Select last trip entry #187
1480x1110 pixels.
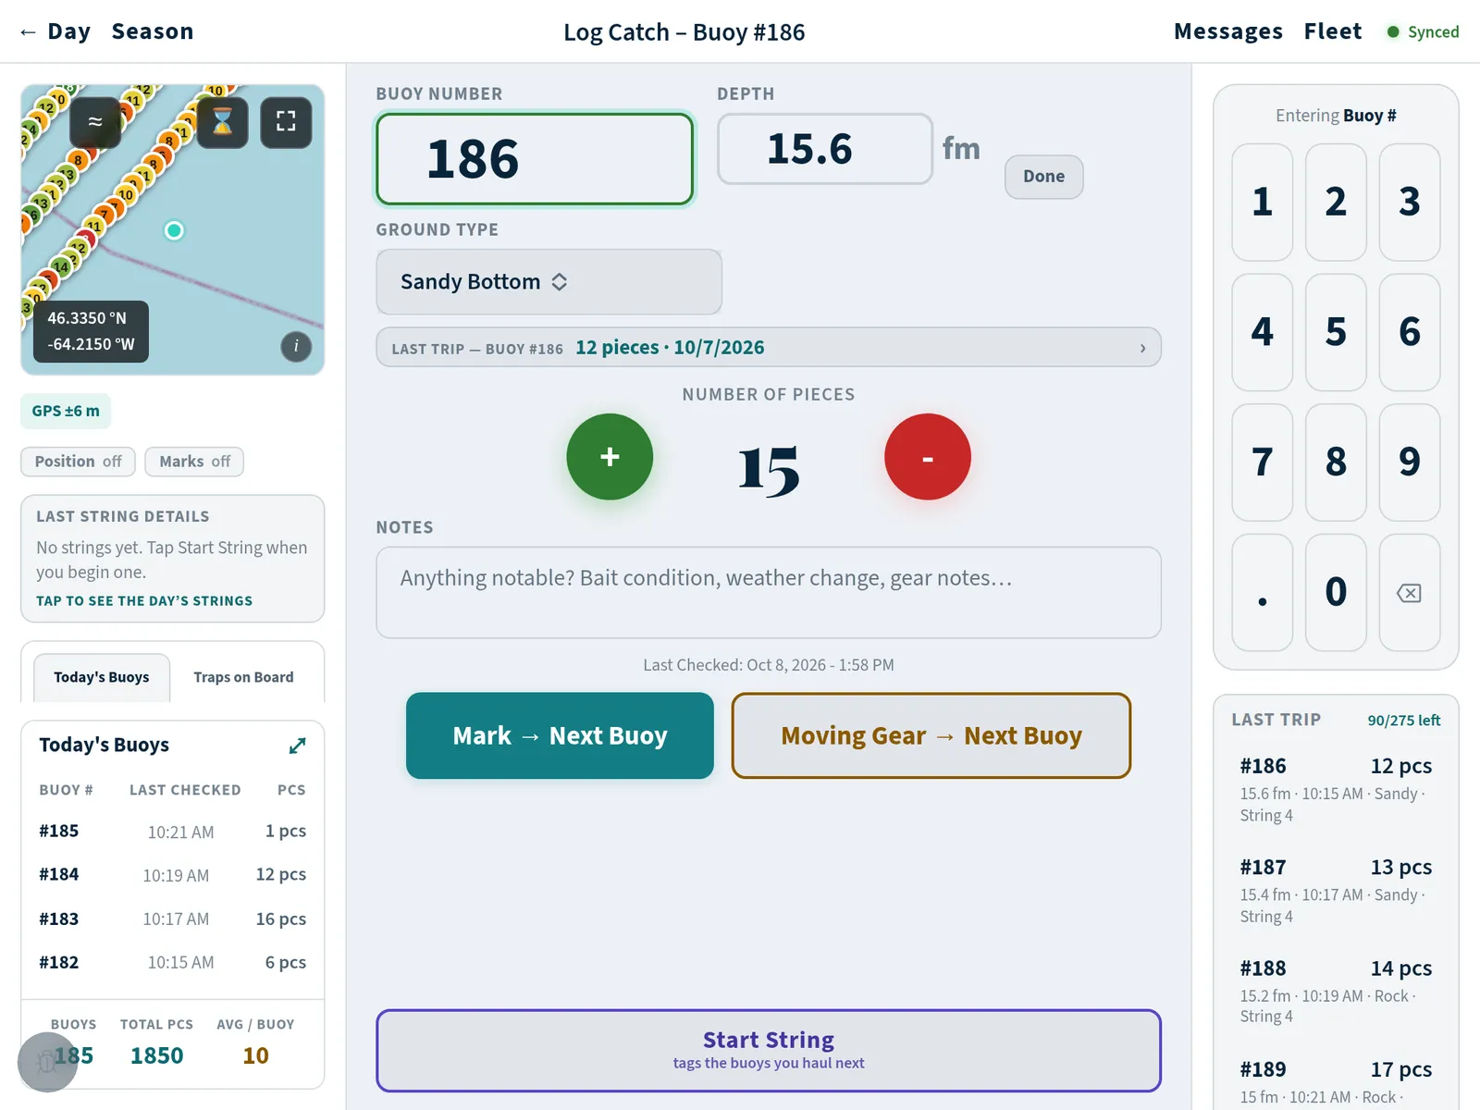pyautogui.click(x=1336, y=890)
